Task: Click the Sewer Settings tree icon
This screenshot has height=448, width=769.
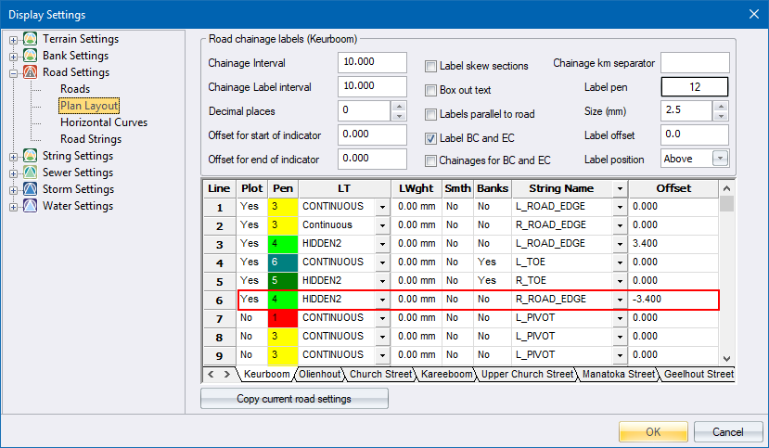Action: 31,173
